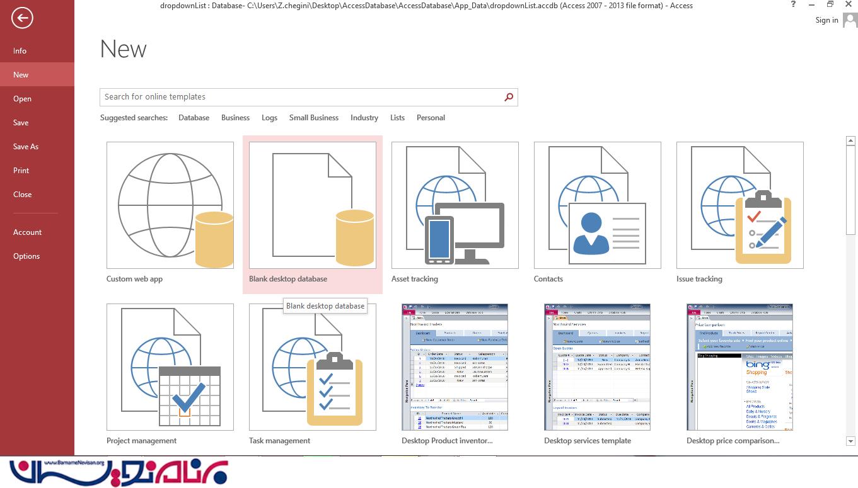Screen dimensions: 858x488
Task: Open the Contacts template icon
Action: (598, 205)
